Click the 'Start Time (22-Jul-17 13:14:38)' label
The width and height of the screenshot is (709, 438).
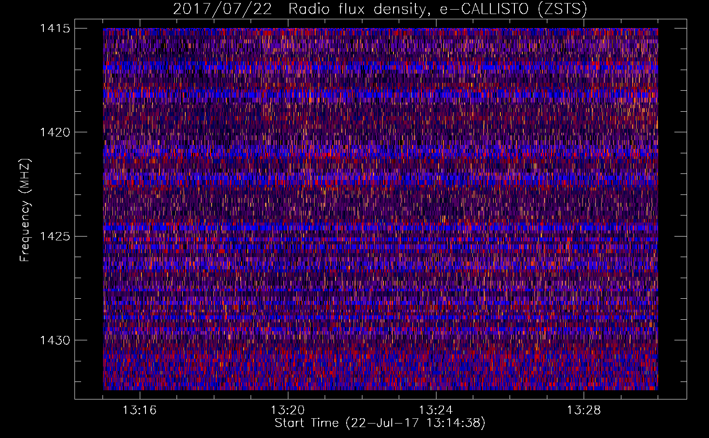point(380,423)
